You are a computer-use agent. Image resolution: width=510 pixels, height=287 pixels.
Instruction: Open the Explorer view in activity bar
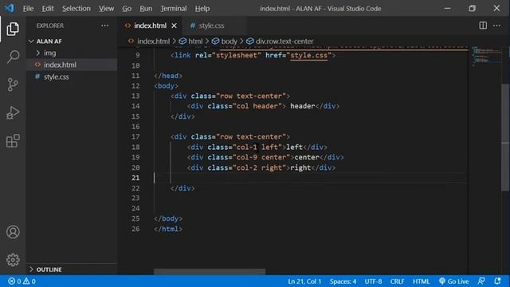13,29
